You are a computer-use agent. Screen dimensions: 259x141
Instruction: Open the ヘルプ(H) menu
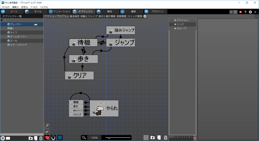pyautogui.click(x=44, y=7)
